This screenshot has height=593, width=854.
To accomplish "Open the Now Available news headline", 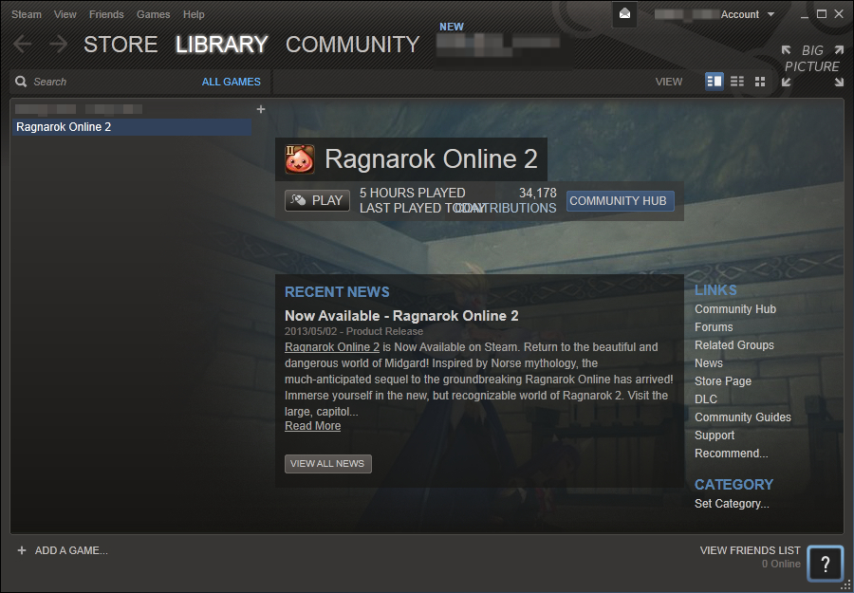I will 401,316.
